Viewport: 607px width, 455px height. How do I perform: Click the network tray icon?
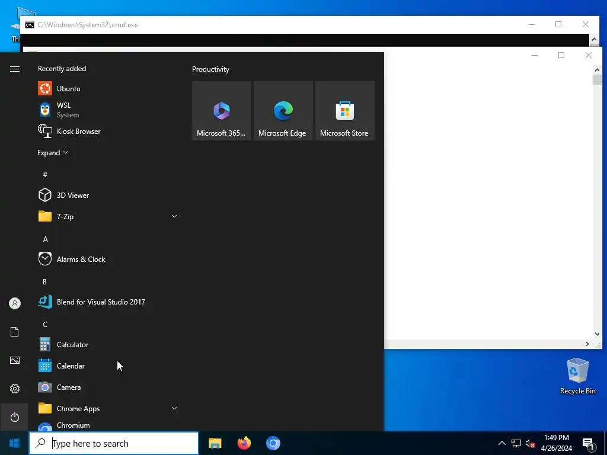[x=516, y=443]
